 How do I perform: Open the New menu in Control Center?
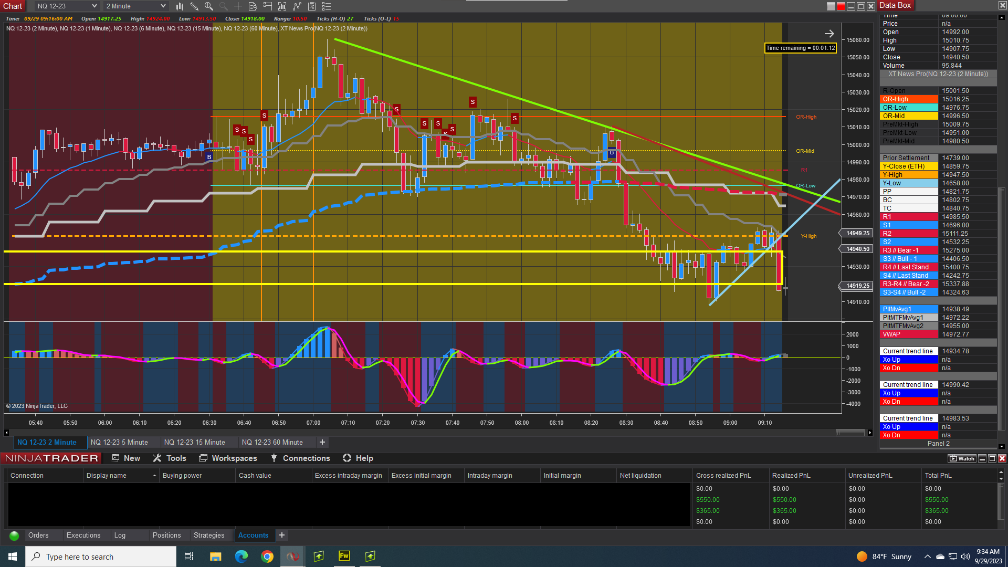coord(125,458)
